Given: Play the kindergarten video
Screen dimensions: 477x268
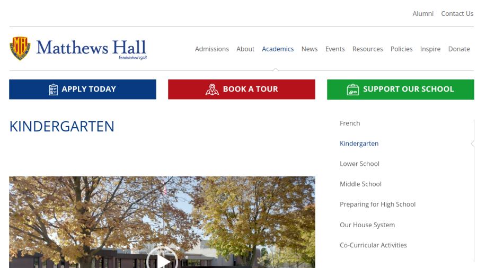Looking at the screenshot, I should tap(162, 260).
